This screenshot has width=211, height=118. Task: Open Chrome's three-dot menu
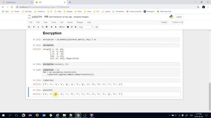pyautogui.click(x=208, y=7)
